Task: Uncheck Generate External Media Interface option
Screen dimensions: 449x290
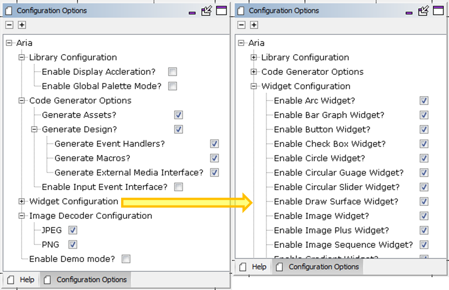Action: [215, 172]
